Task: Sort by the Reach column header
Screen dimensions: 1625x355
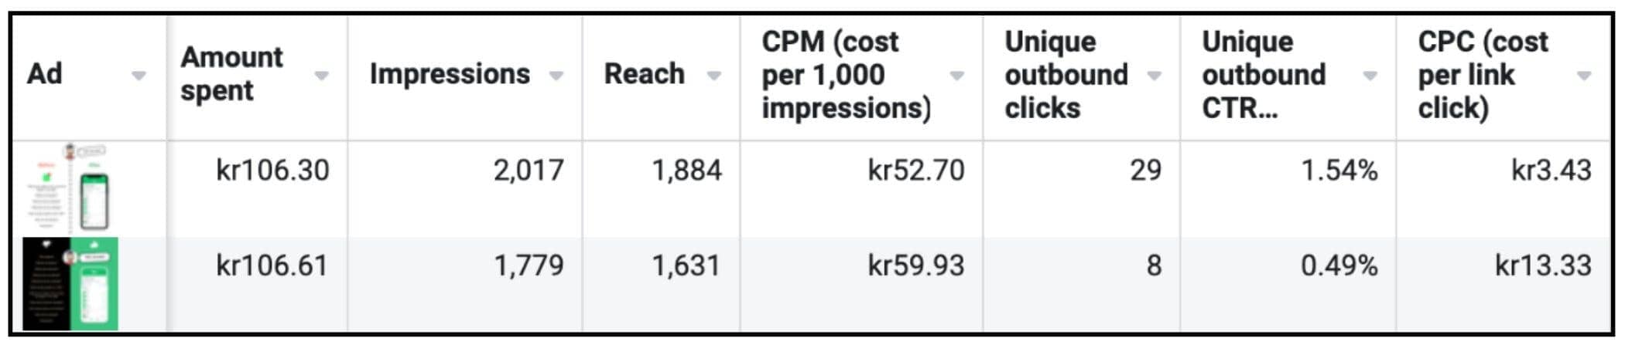Action: (644, 74)
